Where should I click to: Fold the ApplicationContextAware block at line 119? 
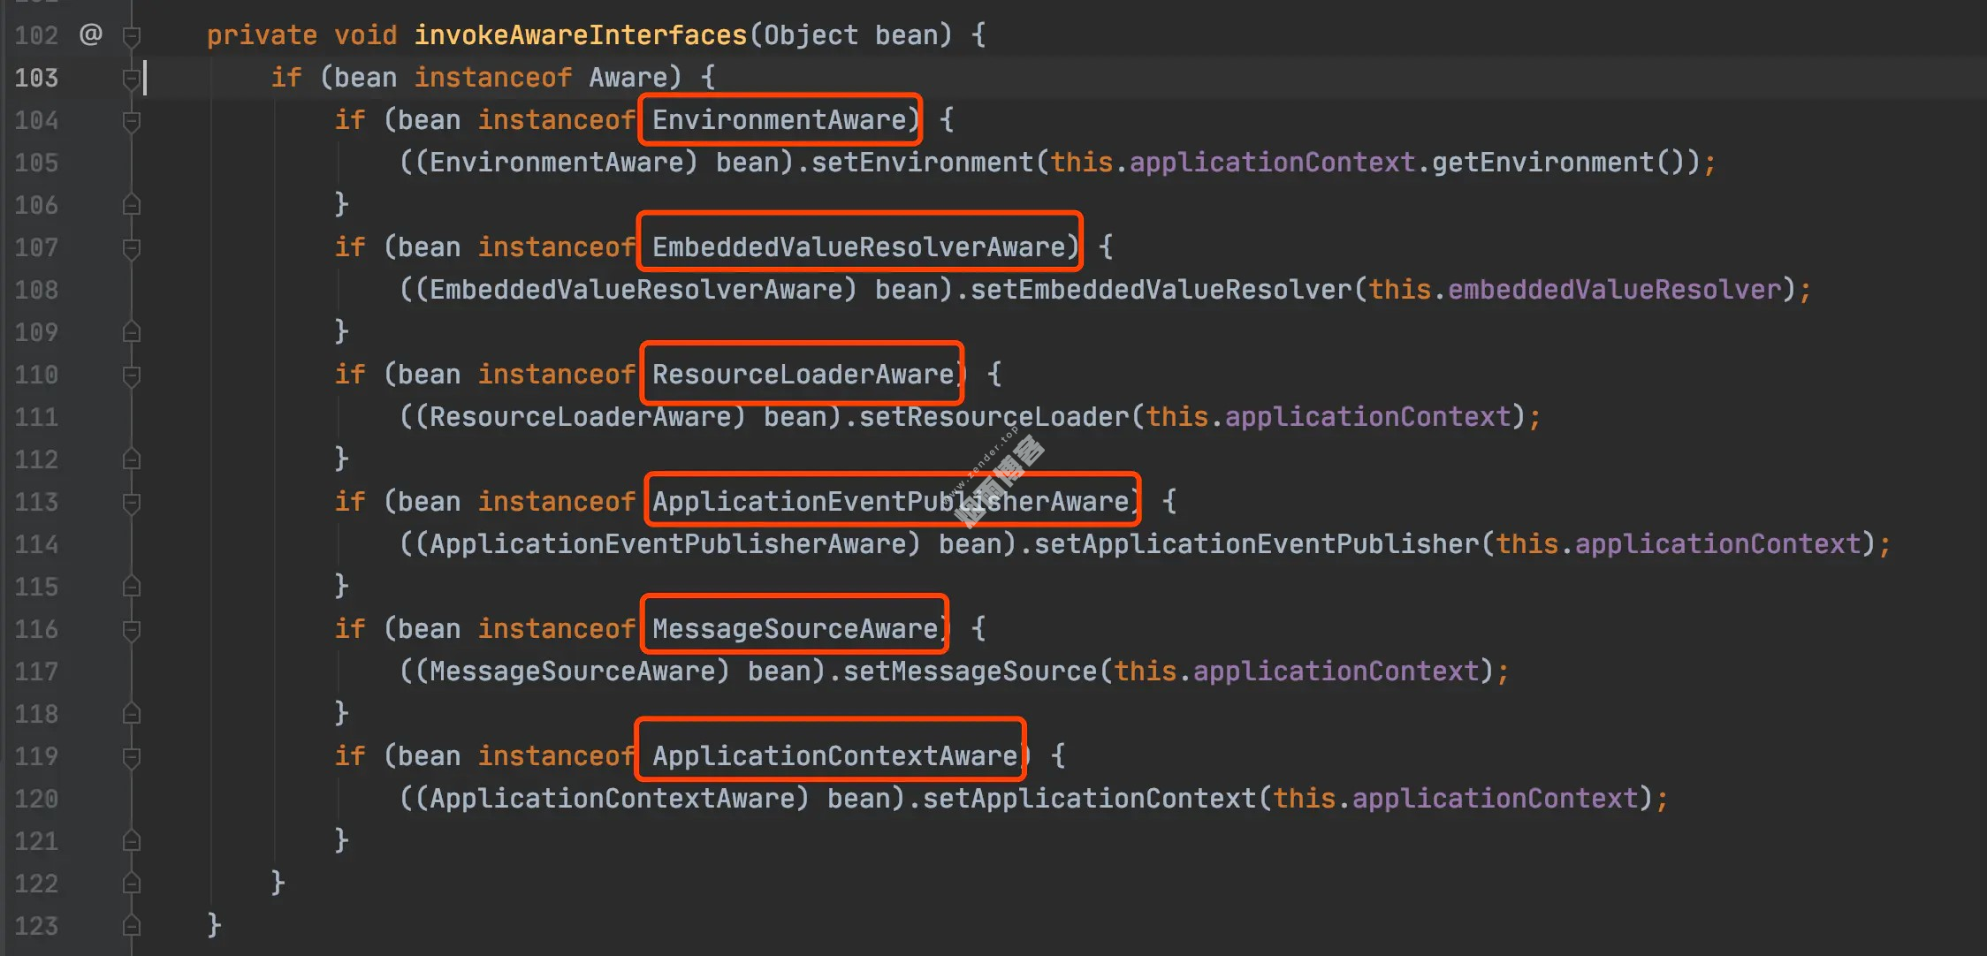coord(132,757)
